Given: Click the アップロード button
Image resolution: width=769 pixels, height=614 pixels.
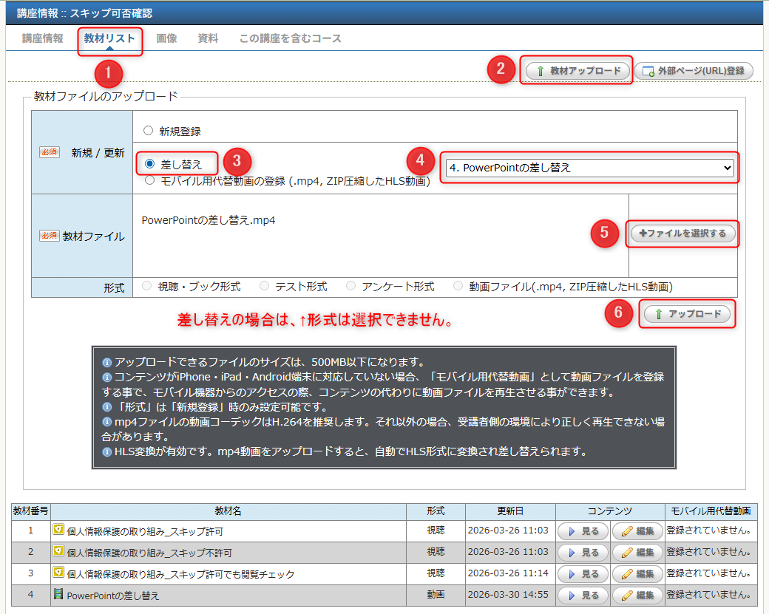Looking at the screenshot, I should coord(687,314).
